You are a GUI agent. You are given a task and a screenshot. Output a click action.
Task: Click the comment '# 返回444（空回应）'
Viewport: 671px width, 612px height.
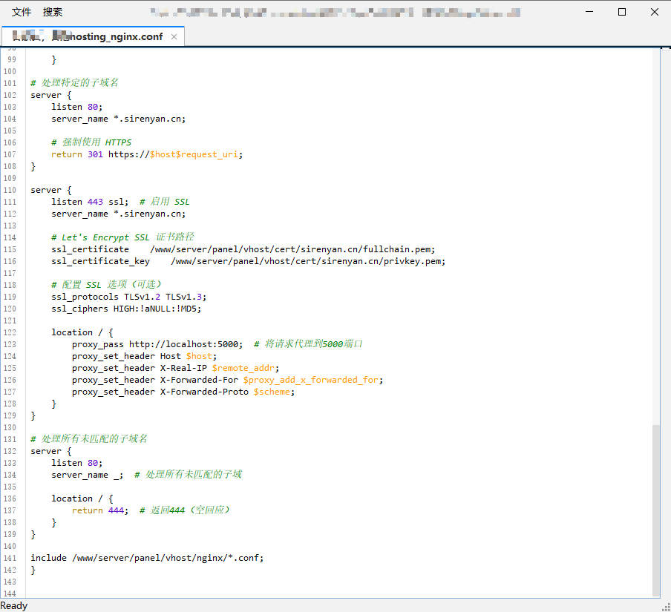[185, 510]
